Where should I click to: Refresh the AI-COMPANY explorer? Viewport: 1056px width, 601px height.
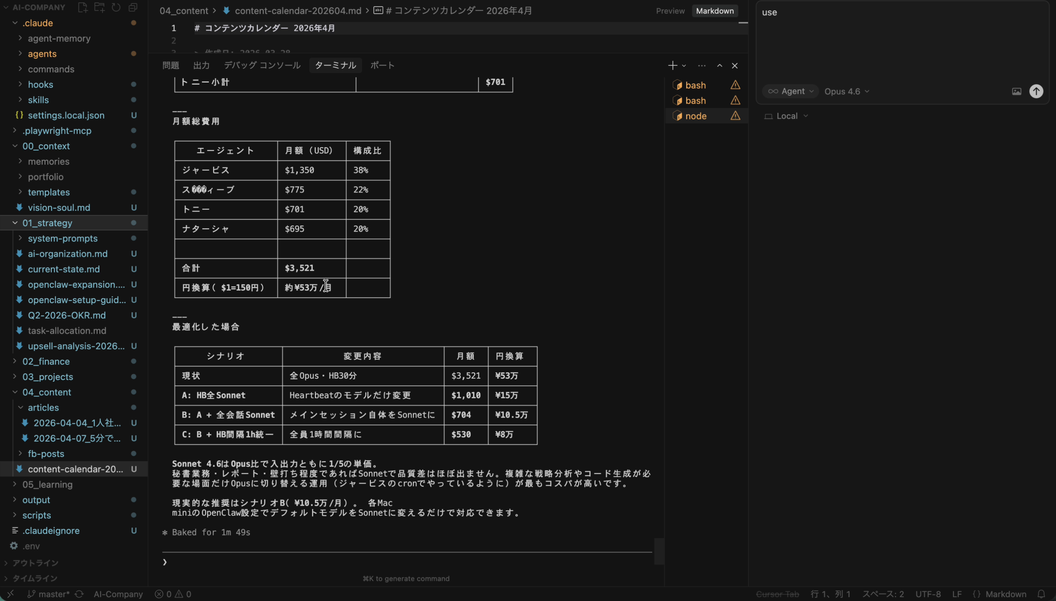(115, 7)
